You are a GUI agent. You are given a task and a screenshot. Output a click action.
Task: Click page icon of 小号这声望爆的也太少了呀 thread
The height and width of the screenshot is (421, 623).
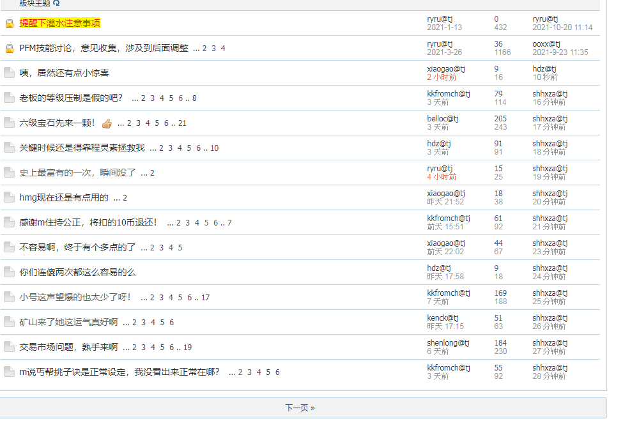coord(9,297)
